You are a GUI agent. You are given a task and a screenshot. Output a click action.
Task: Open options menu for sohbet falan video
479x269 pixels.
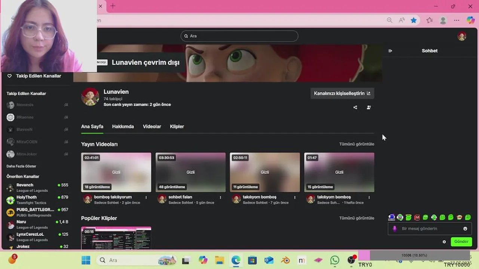pyautogui.click(x=220, y=197)
